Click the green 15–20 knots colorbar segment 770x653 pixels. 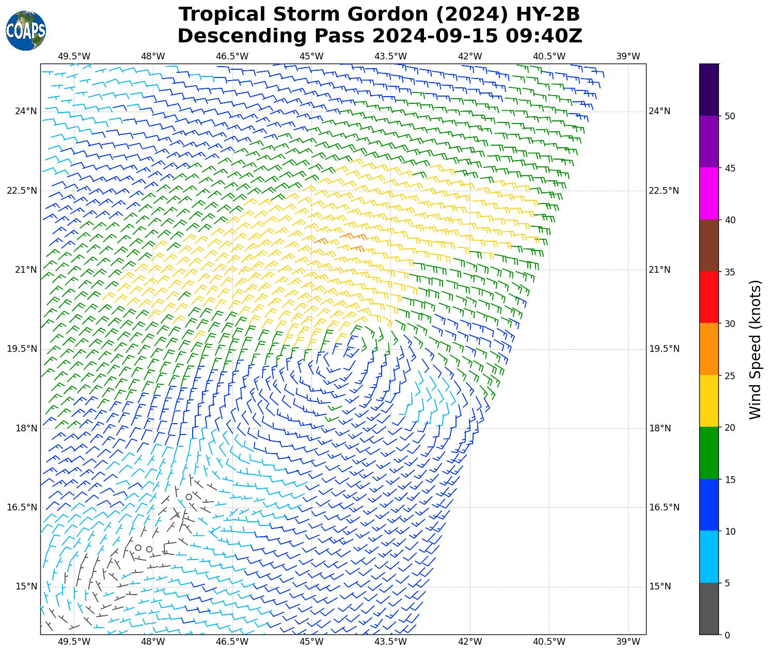[709, 453]
